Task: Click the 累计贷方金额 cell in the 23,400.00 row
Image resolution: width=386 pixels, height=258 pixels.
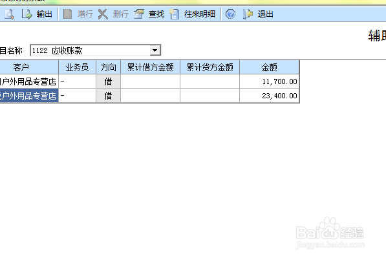Action: [x=209, y=96]
